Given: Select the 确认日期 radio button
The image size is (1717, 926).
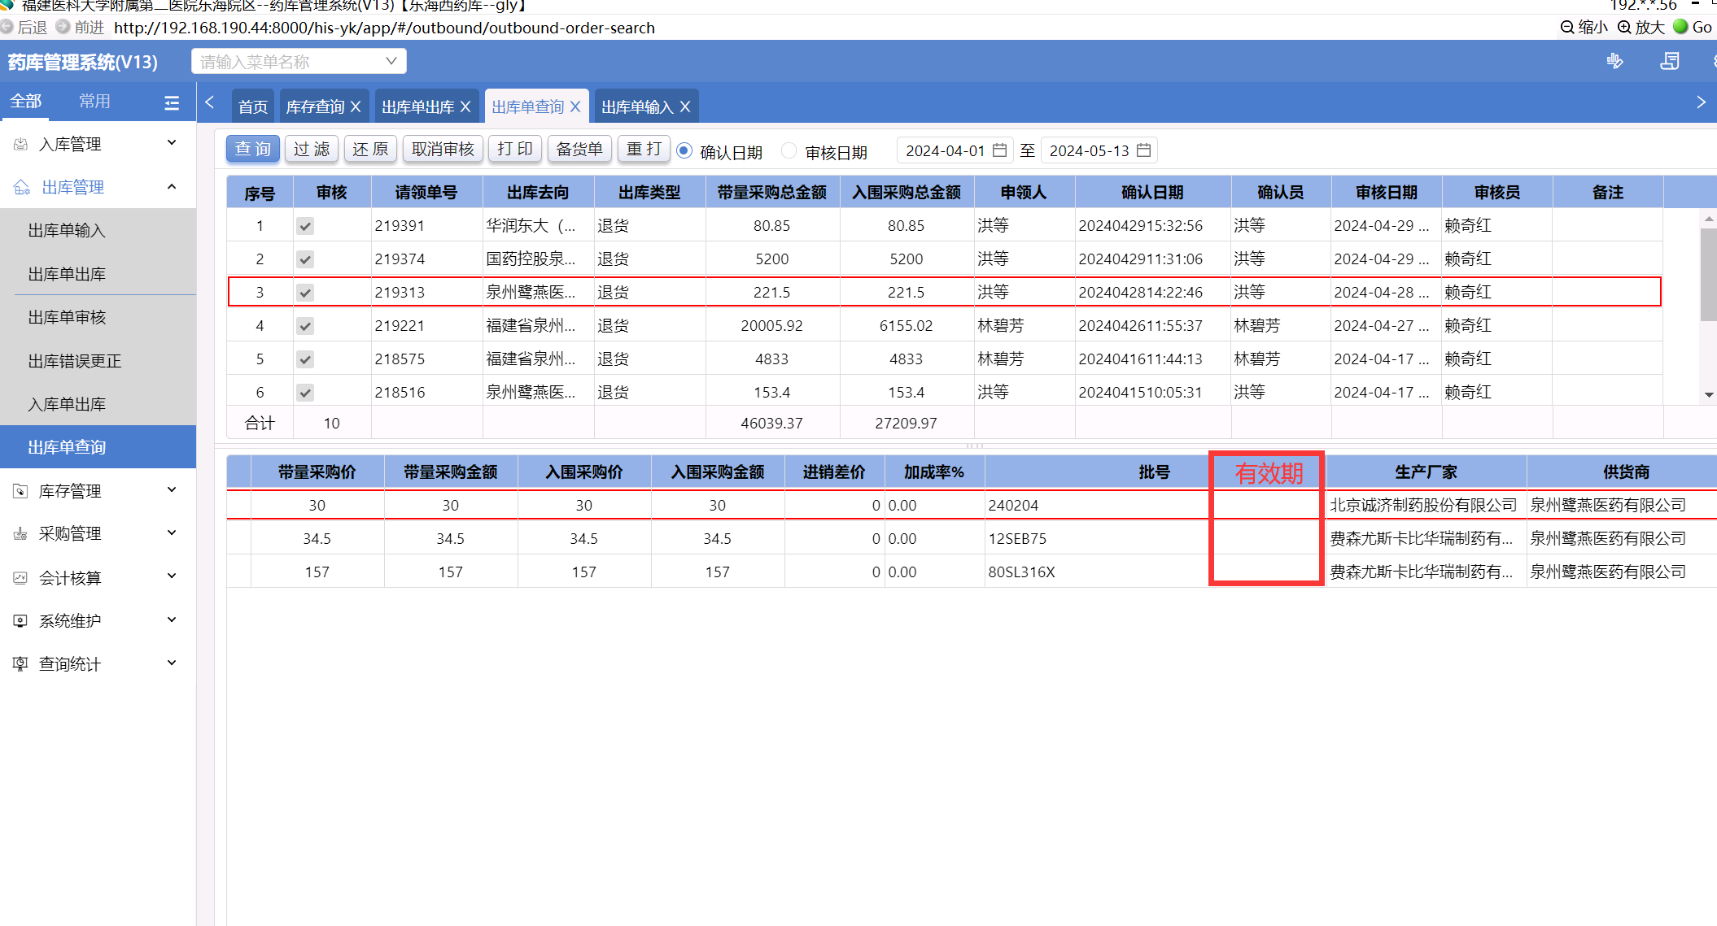Looking at the screenshot, I should [684, 150].
